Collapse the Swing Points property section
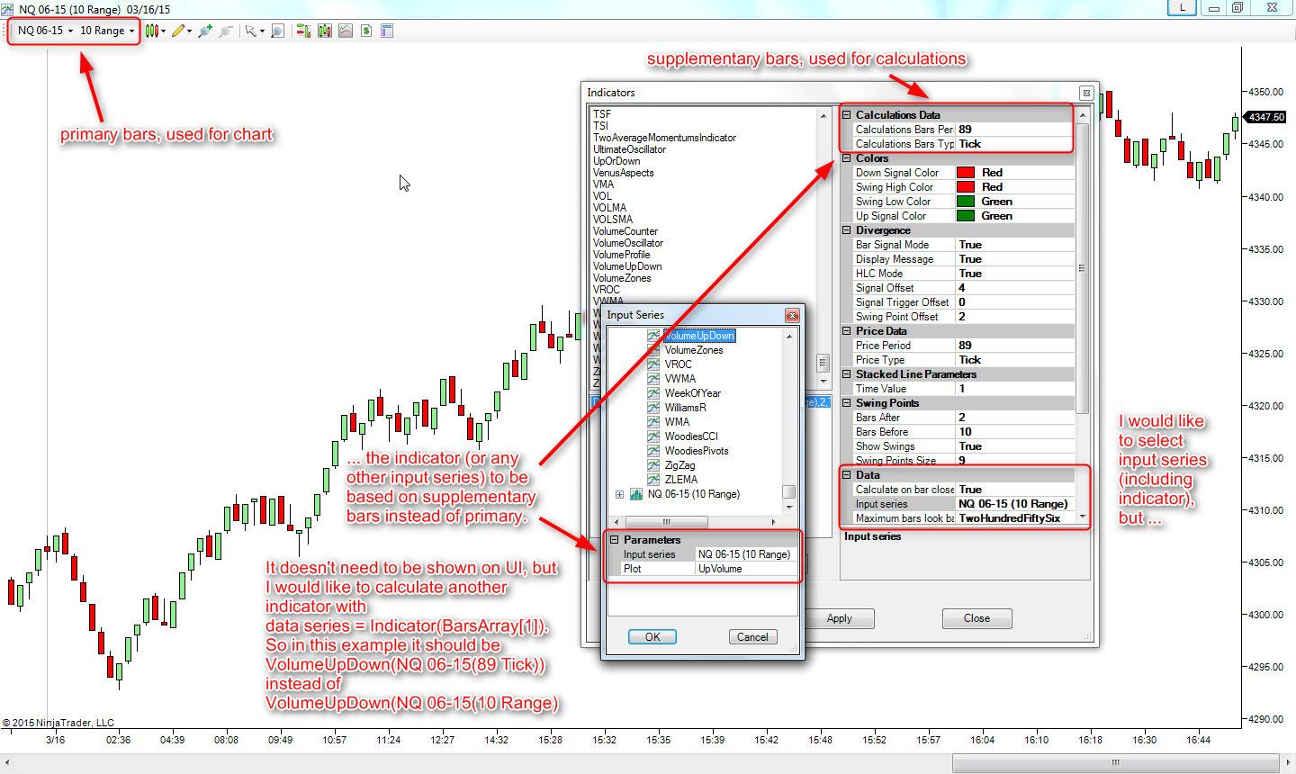 tap(846, 403)
